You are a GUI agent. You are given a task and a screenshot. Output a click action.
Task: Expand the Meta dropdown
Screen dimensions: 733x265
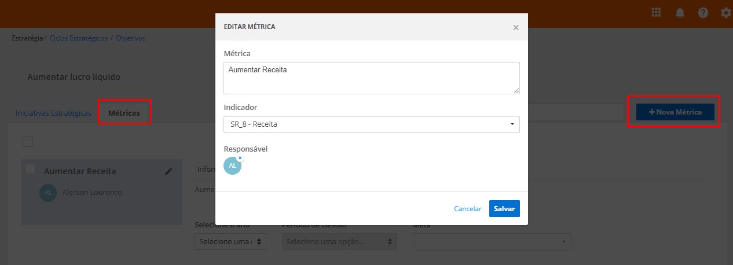pos(492,241)
